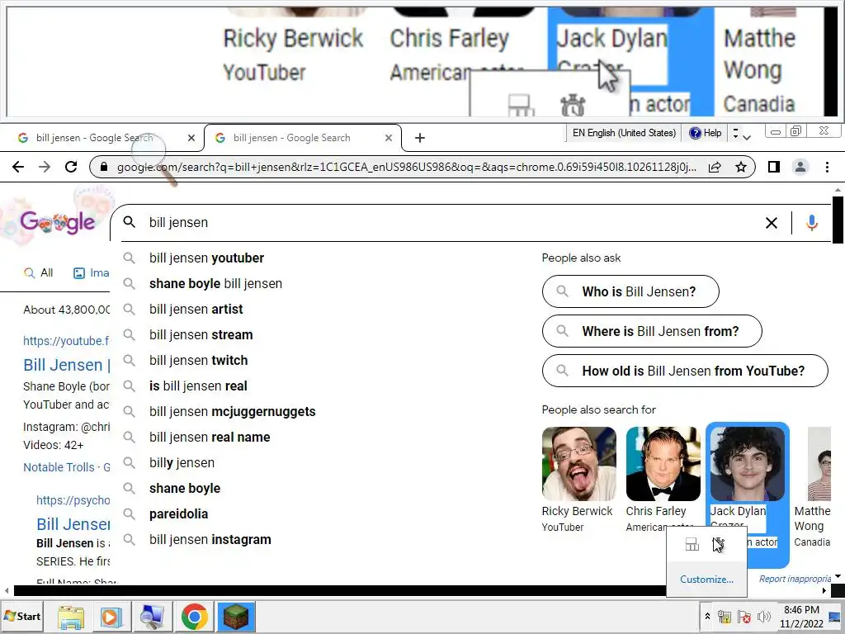Choose suggestion is bill jensen real
845x634 pixels.
point(198,386)
